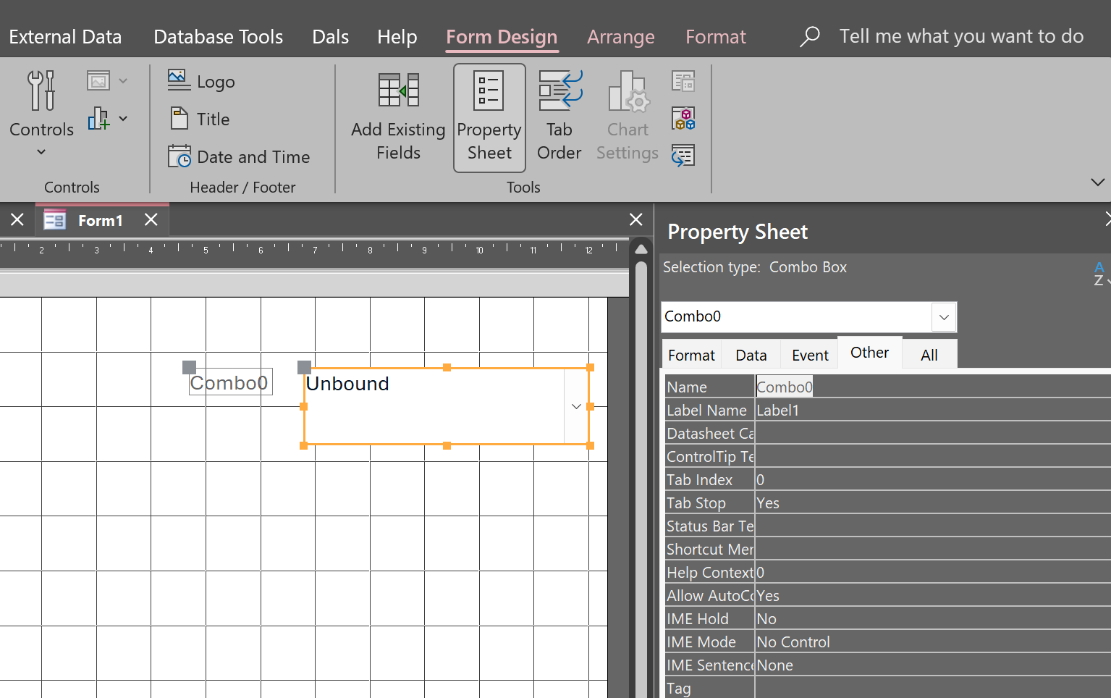Click the Tell me search box
The image size is (1111, 698).
pyautogui.click(x=960, y=36)
